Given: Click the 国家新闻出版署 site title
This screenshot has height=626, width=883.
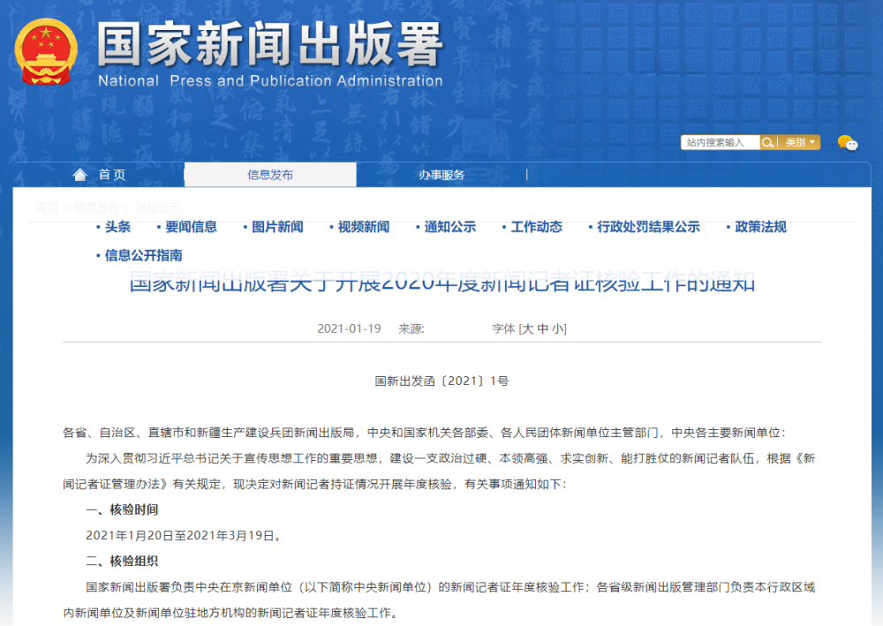Looking at the screenshot, I should pyautogui.click(x=269, y=44).
